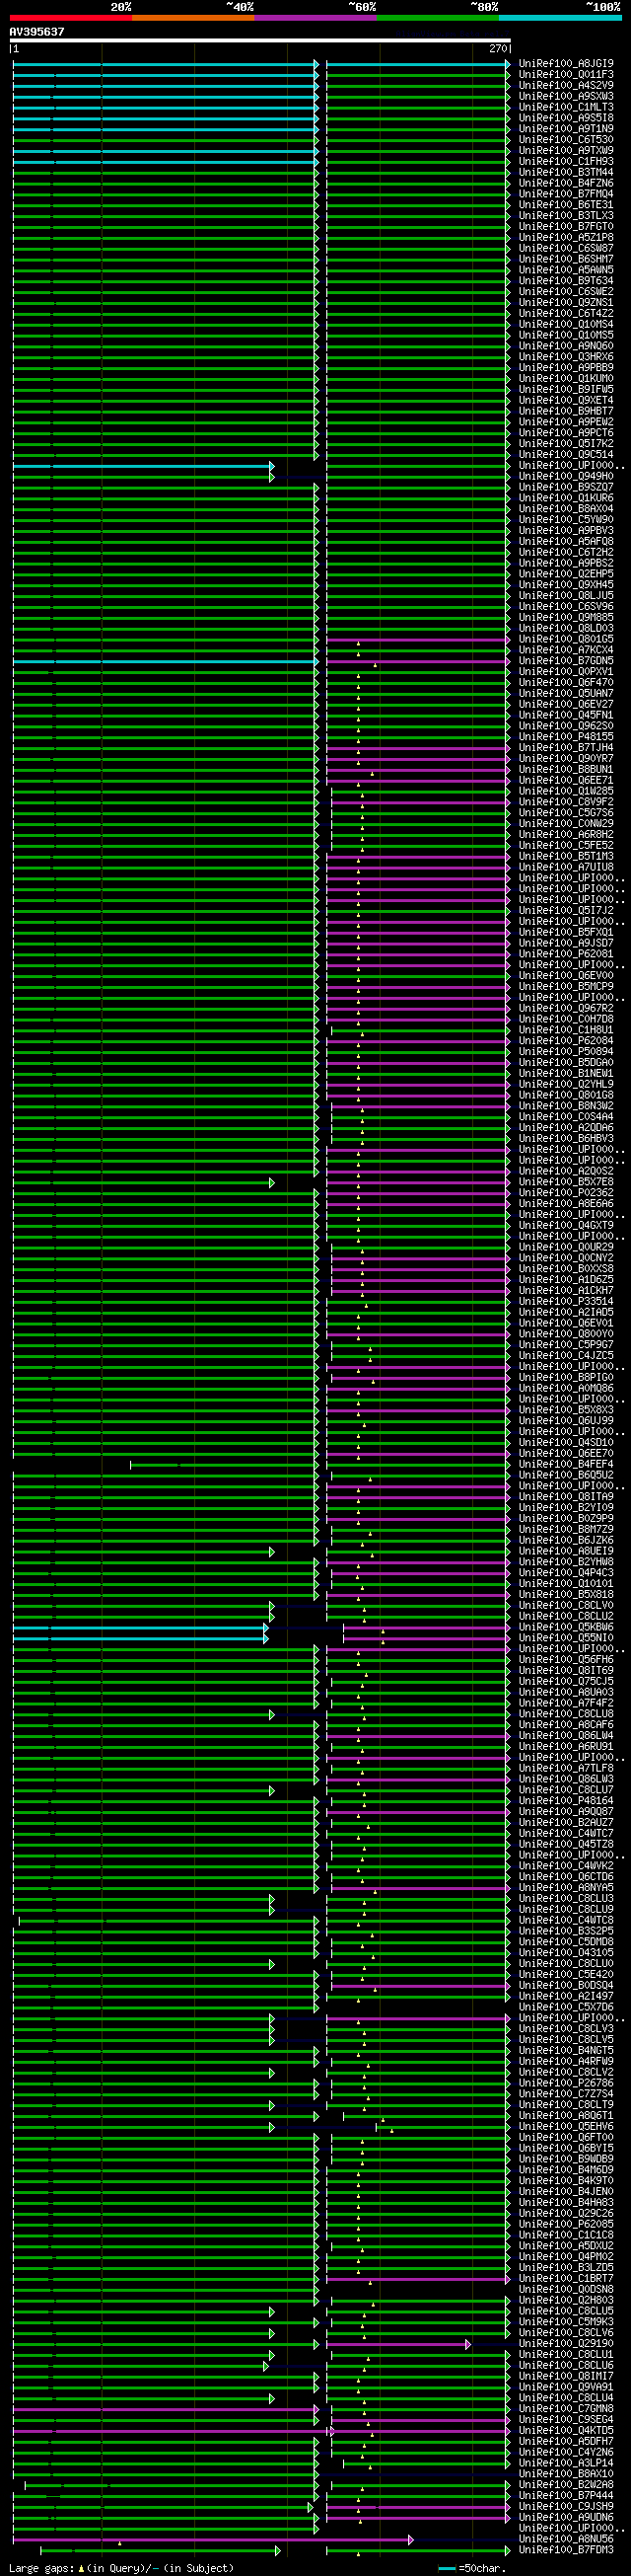Viewport: 631px width, 2576px height.
Task: Select label UniRef100_A9TXW9
Action: coord(566,150)
